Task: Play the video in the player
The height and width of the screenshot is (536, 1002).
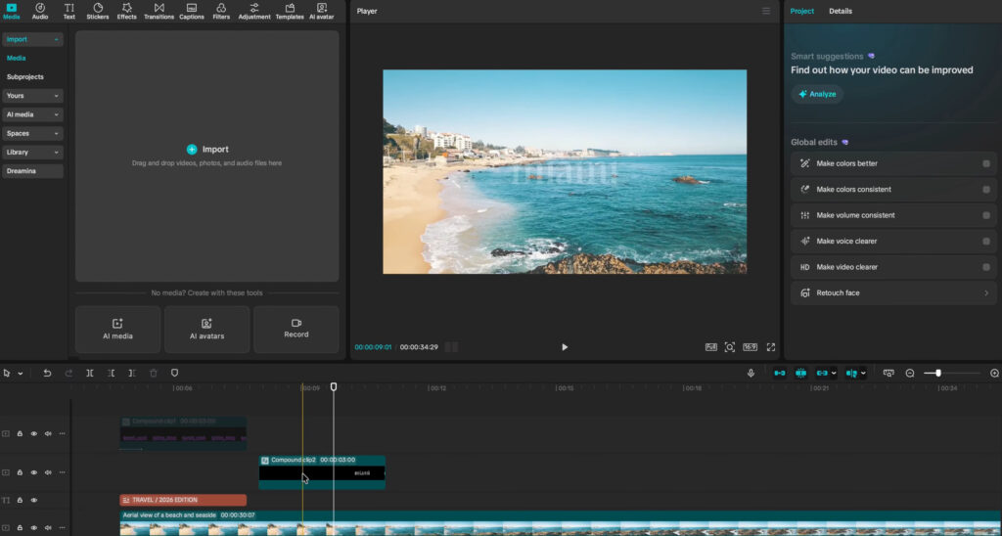Action: click(x=565, y=347)
